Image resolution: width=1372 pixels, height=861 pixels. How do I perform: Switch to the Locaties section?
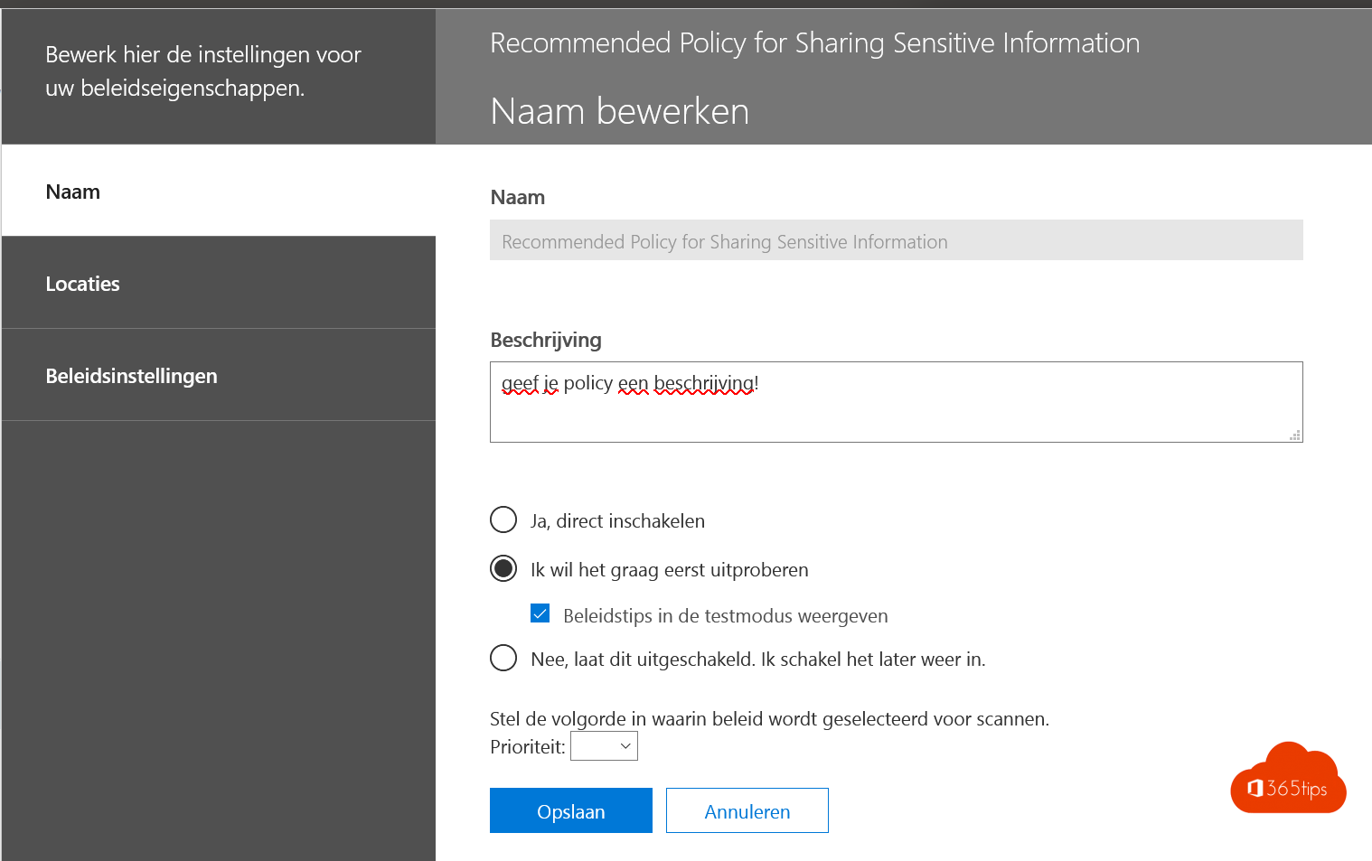[219, 283]
